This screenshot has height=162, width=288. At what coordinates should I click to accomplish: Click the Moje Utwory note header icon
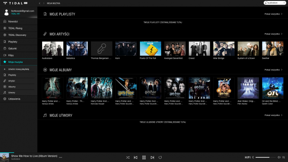(x=45, y=115)
